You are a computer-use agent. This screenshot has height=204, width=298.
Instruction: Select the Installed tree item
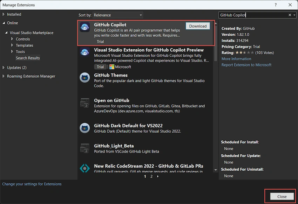[x=14, y=14]
